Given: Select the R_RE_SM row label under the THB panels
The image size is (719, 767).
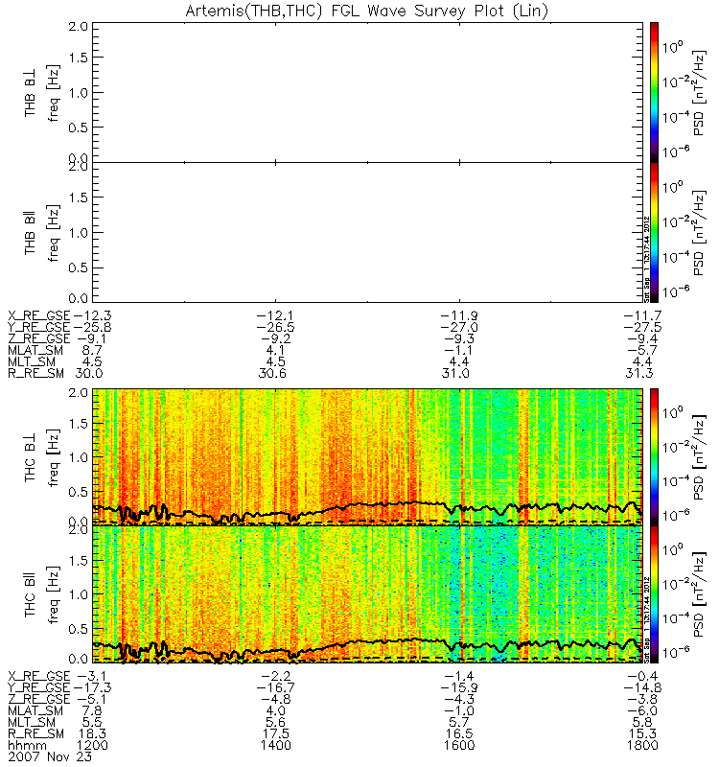Looking at the screenshot, I should 35,374.
